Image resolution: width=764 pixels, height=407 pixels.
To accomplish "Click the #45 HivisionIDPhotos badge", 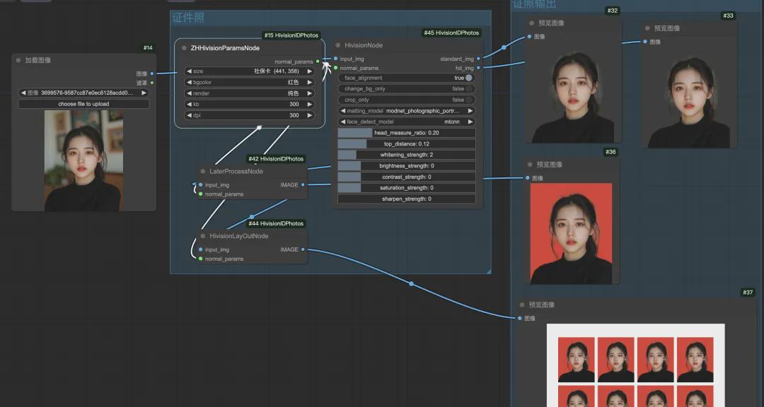I will point(451,33).
